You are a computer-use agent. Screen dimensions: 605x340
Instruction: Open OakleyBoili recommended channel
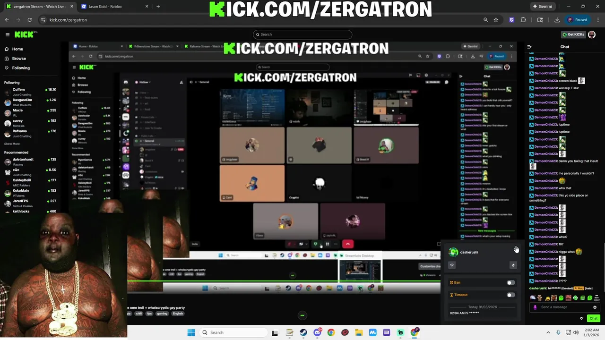click(30, 182)
